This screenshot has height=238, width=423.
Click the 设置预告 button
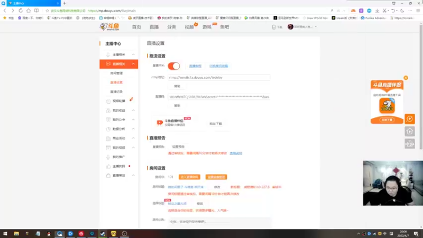tap(178, 147)
